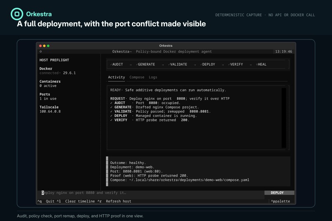The width and height of the screenshot is (332, 221).
Task: Click 'Deployment: demo-web.' in summary
Action: click(132, 167)
